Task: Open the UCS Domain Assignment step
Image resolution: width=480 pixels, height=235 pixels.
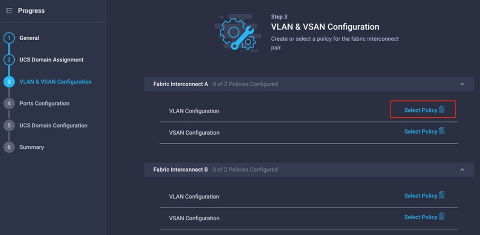Action: click(52, 60)
